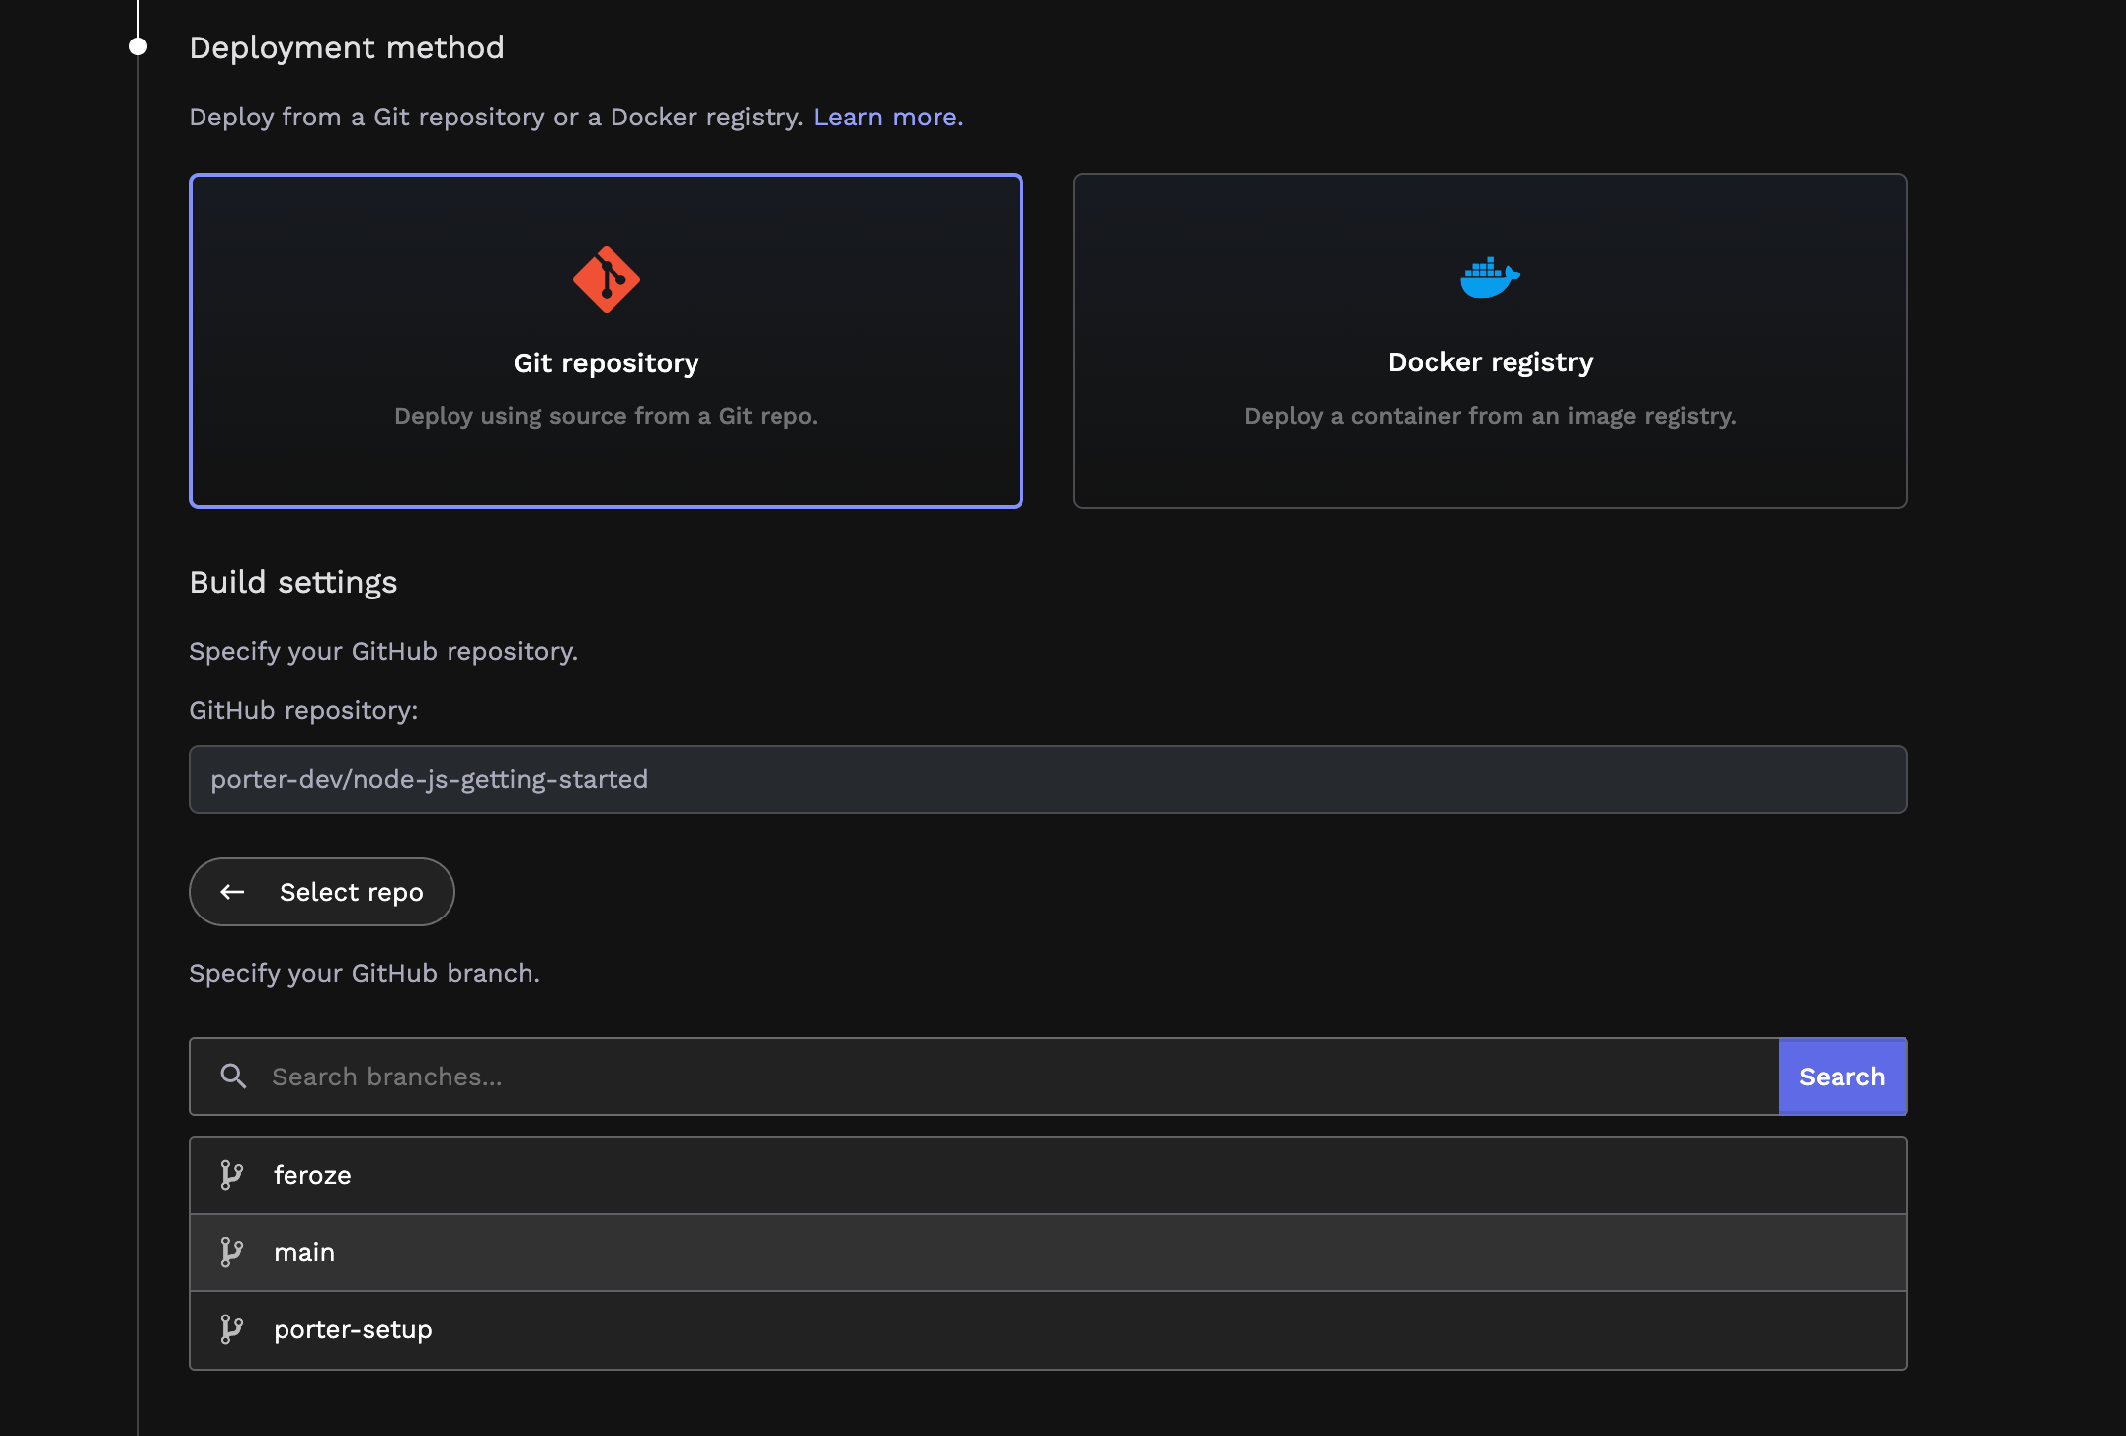Screen dimensions: 2126x1436
Task: Click the Docker whale icon
Action: point(1490,279)
